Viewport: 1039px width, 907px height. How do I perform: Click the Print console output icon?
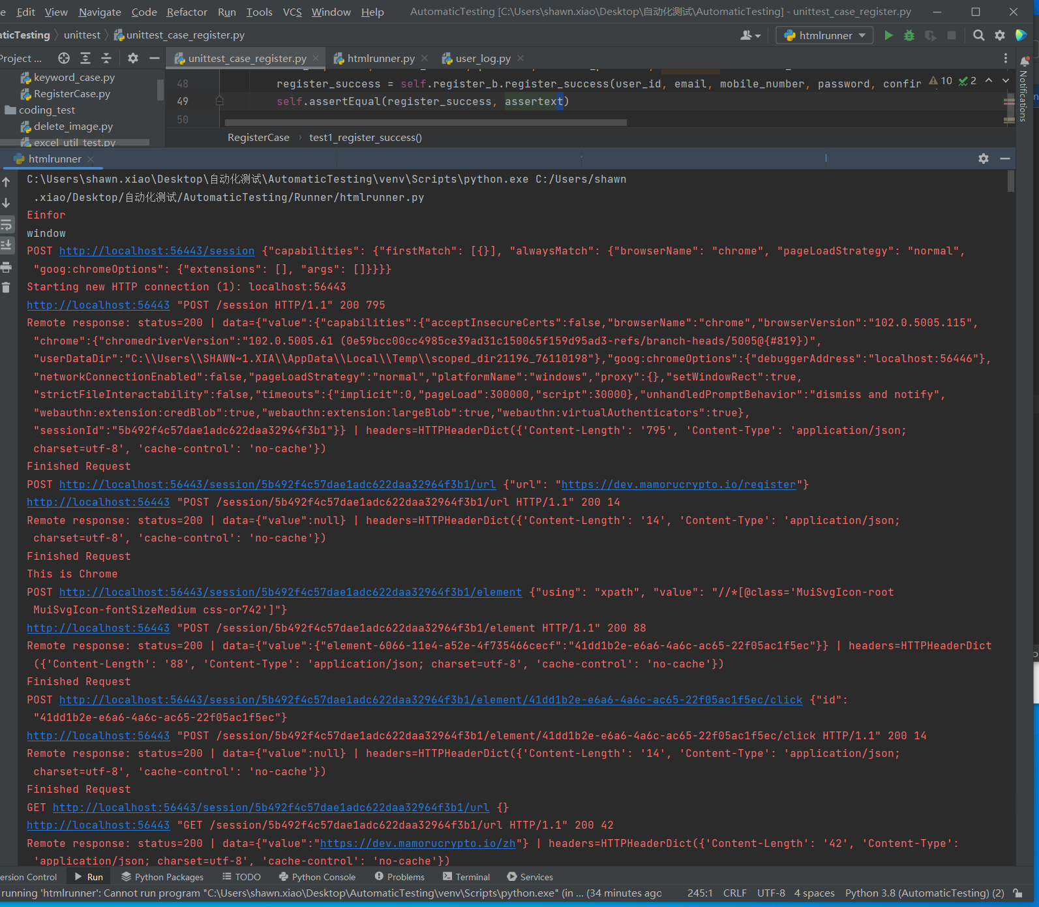pyautogui.click(x=7, y=267)
